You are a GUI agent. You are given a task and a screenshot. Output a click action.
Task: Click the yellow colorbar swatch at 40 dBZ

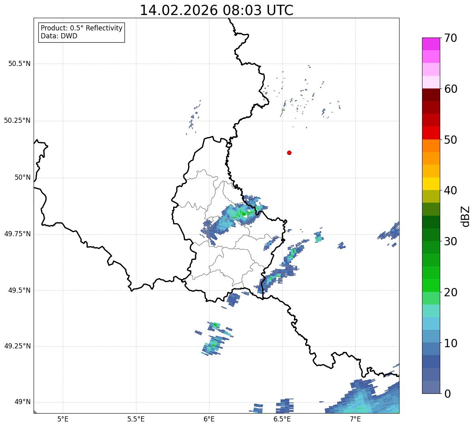pos(431,184)
